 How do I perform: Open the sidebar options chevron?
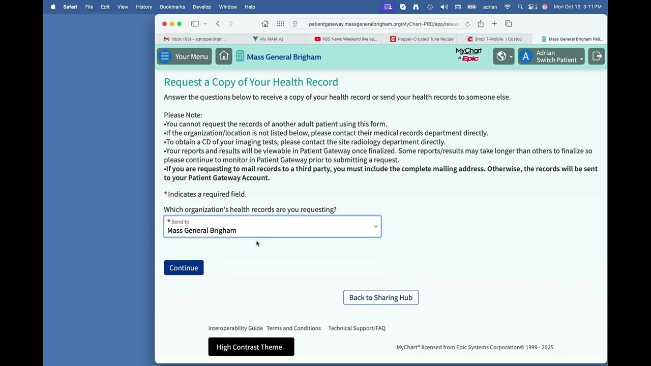(x=205, y=24)
